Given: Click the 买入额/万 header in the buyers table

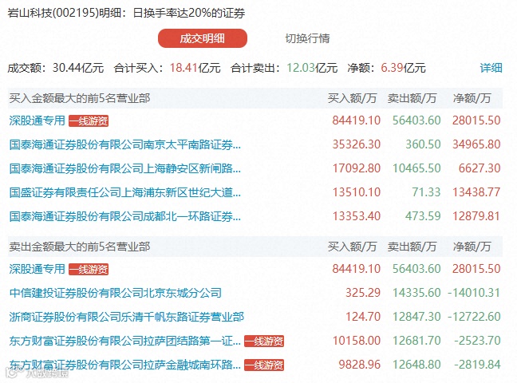Looking at the screenshot, I should (352, 98).
